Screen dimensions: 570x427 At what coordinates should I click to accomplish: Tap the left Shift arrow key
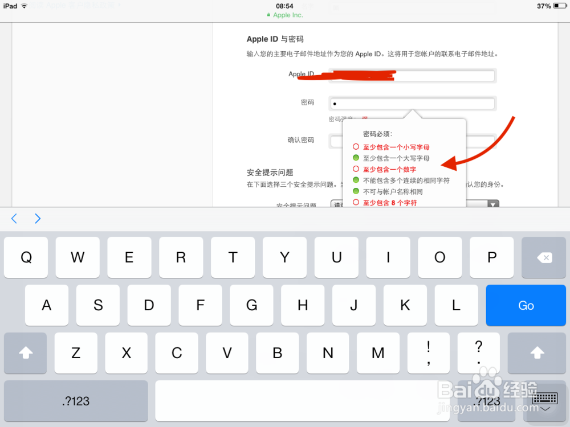tap(26, 352)
